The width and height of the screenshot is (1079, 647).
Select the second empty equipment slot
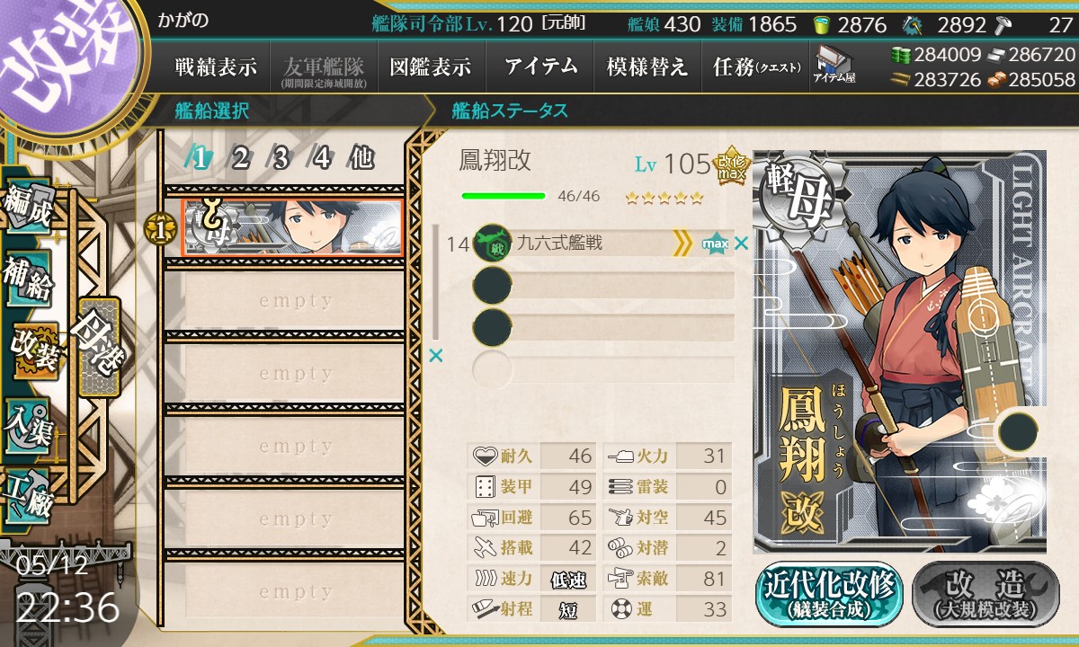pos(602,287)
